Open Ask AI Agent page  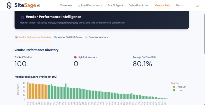click(115, 6)
